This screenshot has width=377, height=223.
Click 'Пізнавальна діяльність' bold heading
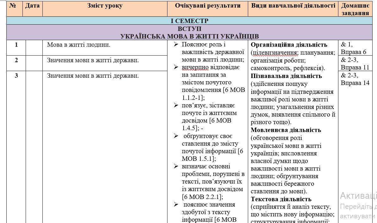[286, 76]
